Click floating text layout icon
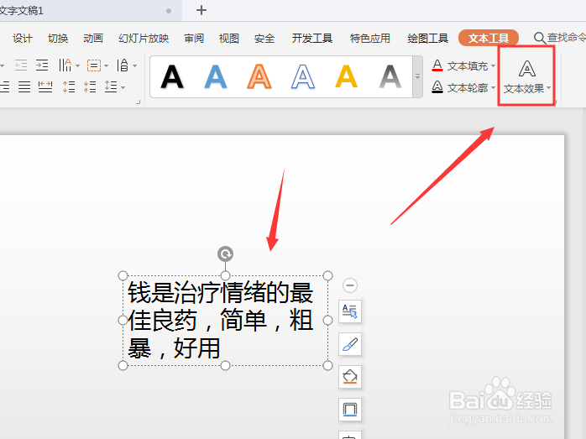The image size is (586, 439). [350, 311]
